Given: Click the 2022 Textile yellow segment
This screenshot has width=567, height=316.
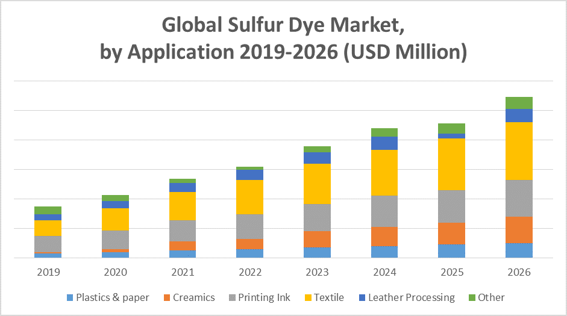Looking at the screenshot, I should [249, 197].
